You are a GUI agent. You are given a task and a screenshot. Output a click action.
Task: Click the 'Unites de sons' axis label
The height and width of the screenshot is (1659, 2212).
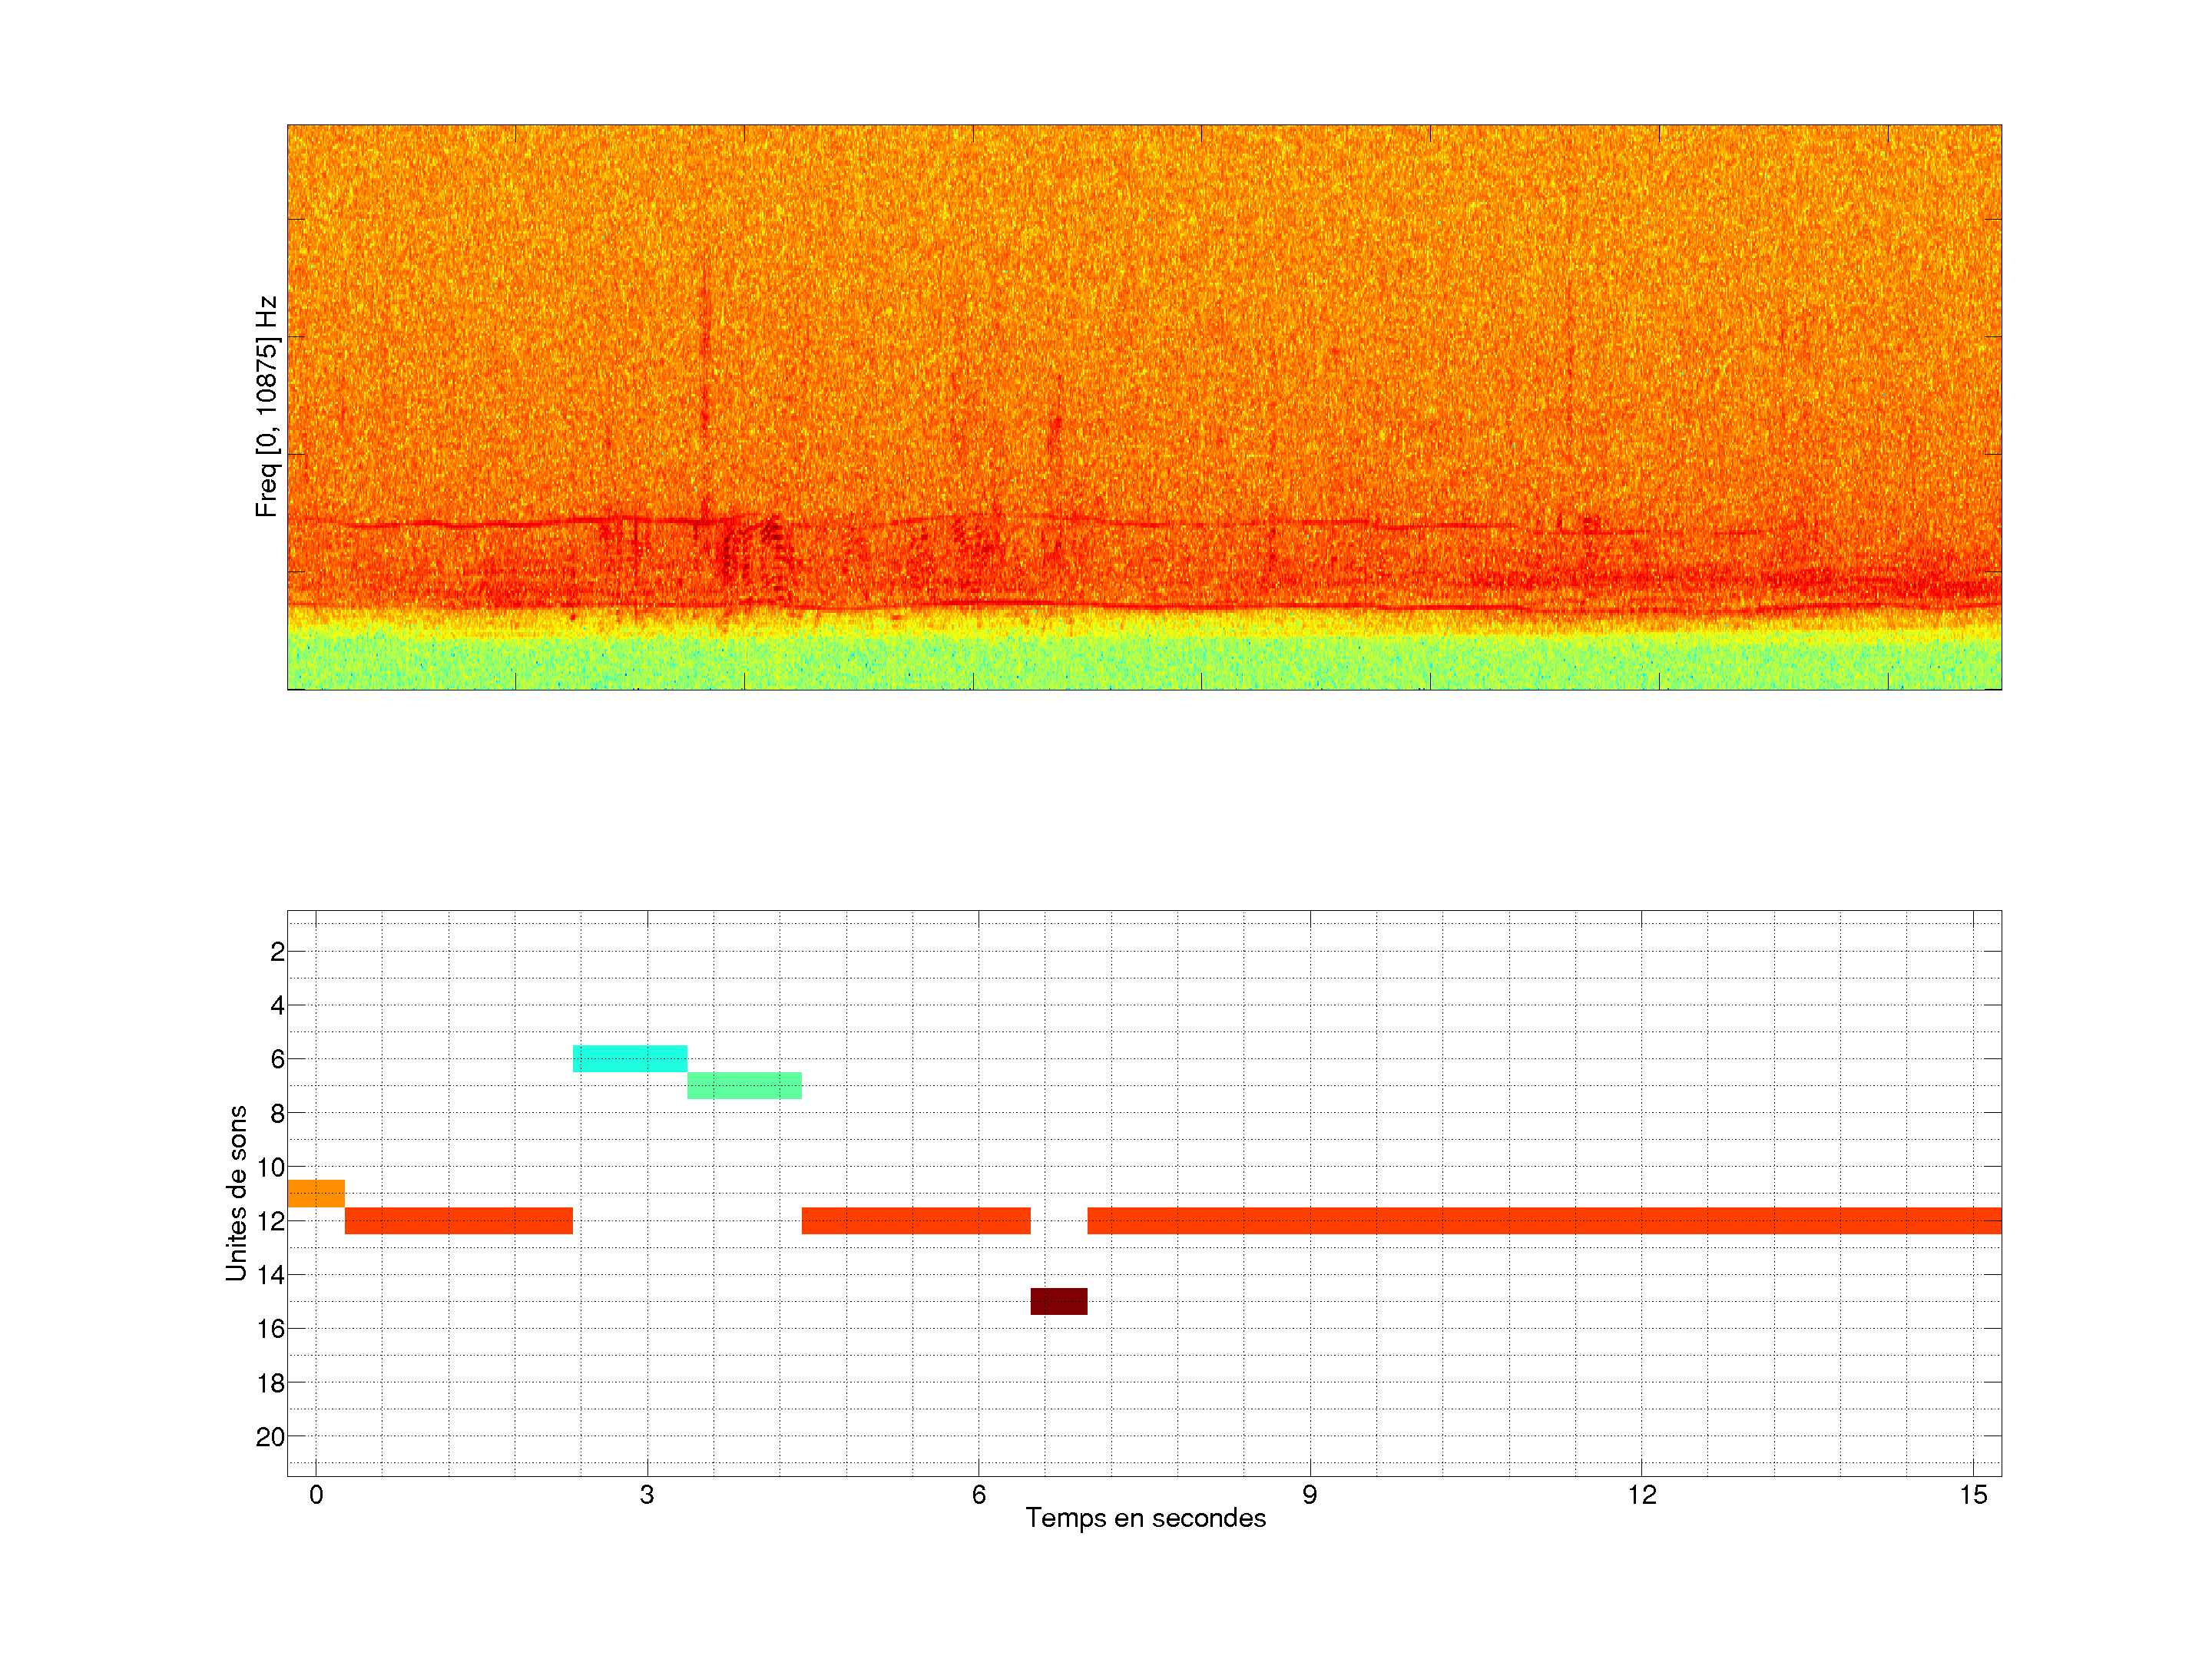(236, 1192)
